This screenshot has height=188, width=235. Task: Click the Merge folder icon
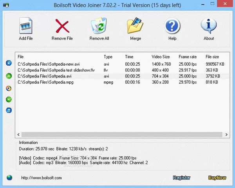coord(135,25)
